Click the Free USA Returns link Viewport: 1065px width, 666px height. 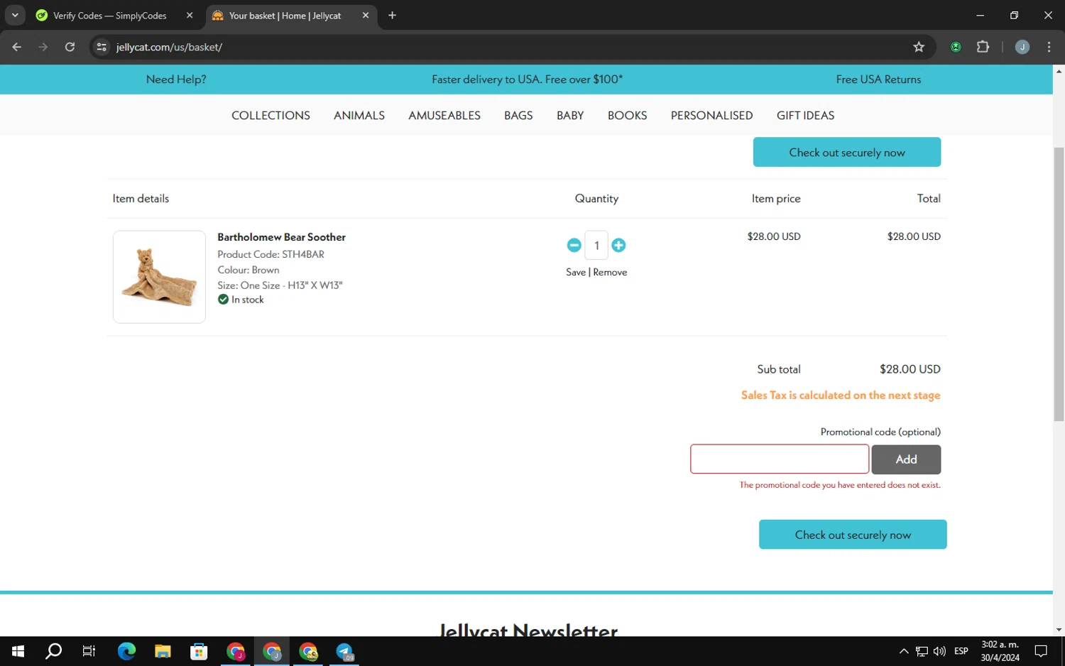pos(878,80)
